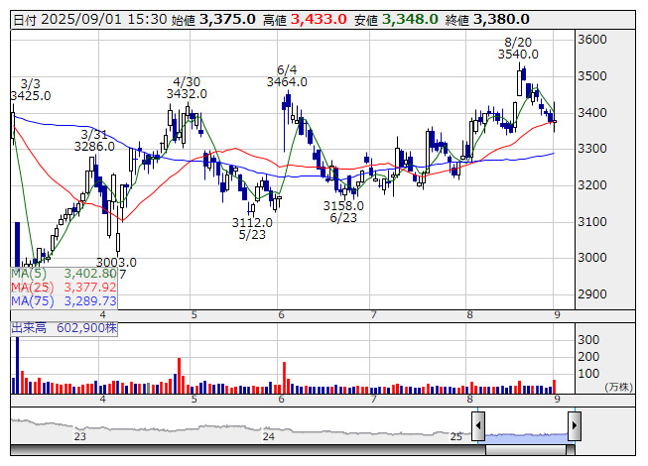The height and width of the screenshot is (466, 648).
Task: Click the 5/23 low label 3112.0
Action: [x=252, y=222]
